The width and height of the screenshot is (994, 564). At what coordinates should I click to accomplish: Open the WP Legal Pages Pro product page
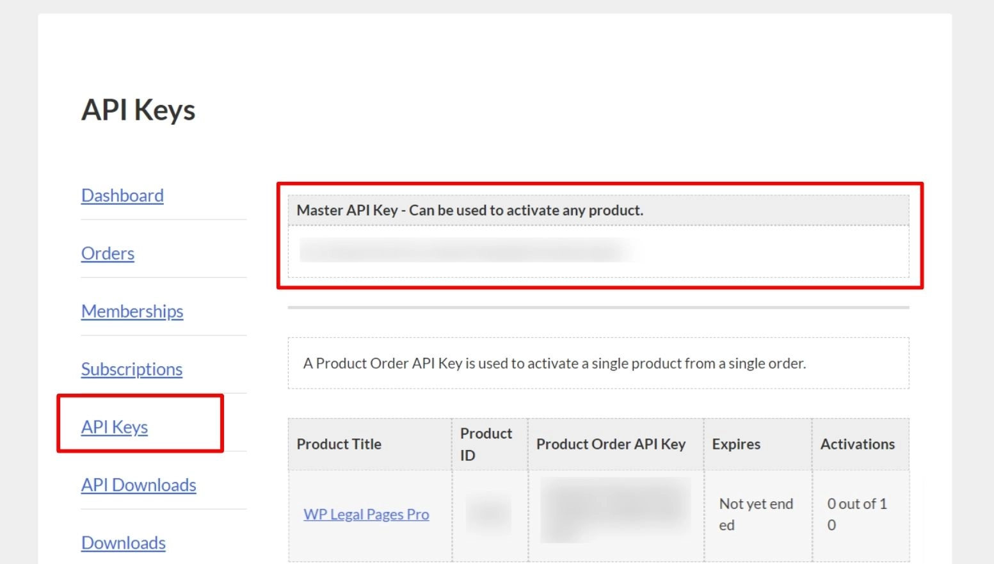pyautogui.click(x=366, y=514)
